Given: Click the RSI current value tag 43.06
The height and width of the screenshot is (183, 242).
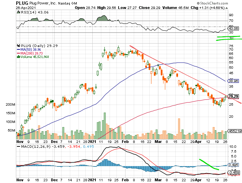Looking at the screenshot, I should pos(233,29).
